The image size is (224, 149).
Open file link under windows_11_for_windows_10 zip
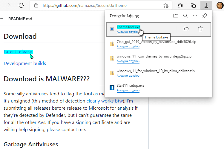tap(128, 76)
